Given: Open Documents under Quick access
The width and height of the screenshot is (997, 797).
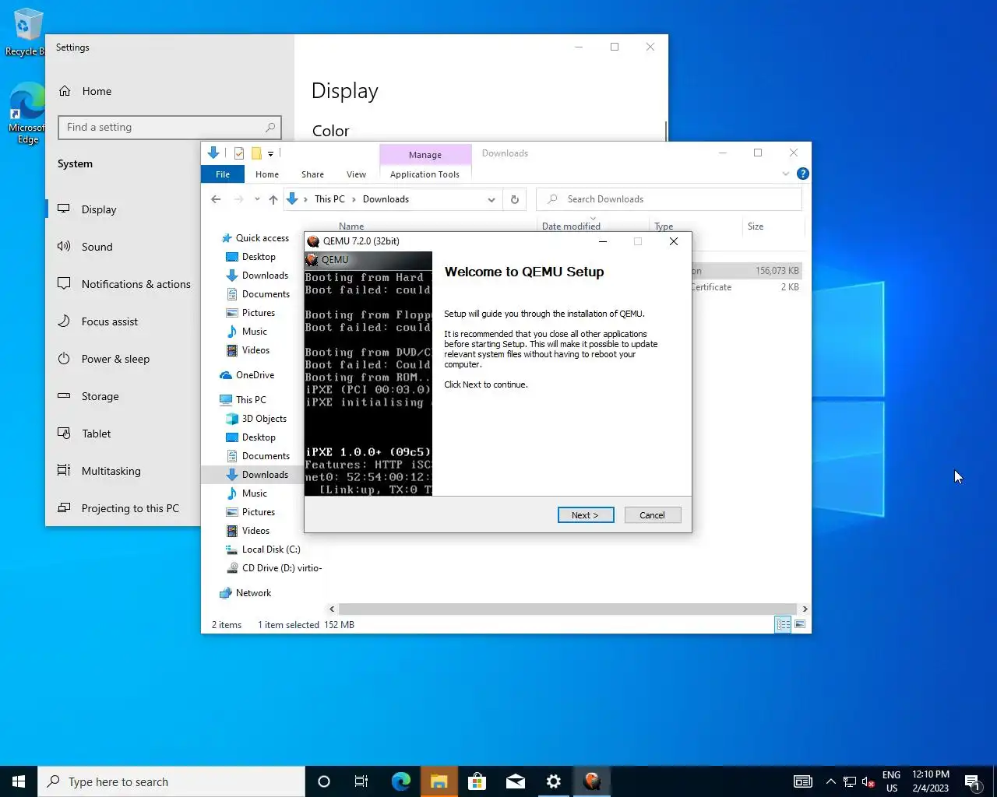Looking at the screenshot, I should pyautogui.click(x=266, y=294).
